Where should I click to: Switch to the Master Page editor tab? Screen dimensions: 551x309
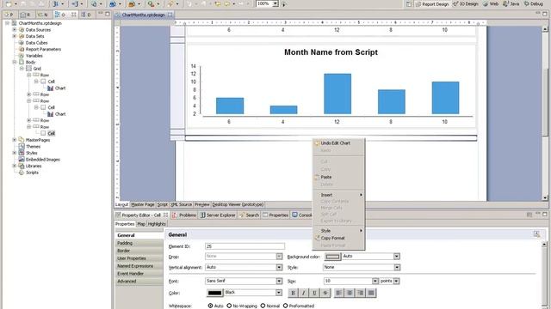click(x=143, y=204)
